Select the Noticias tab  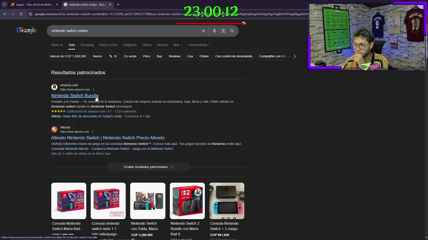pyautogui.click(x=163, y=45)
